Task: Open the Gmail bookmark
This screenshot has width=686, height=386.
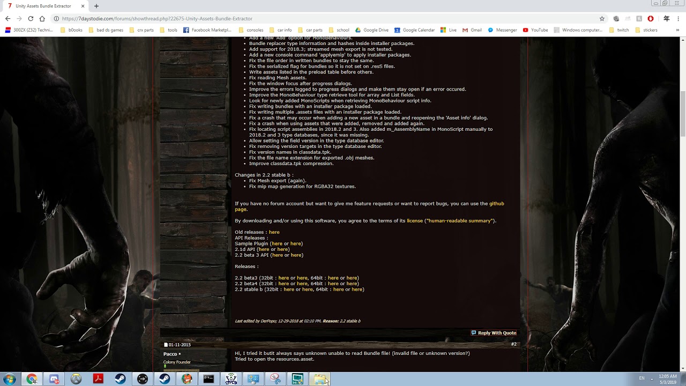Action: (x=472, y=30)
